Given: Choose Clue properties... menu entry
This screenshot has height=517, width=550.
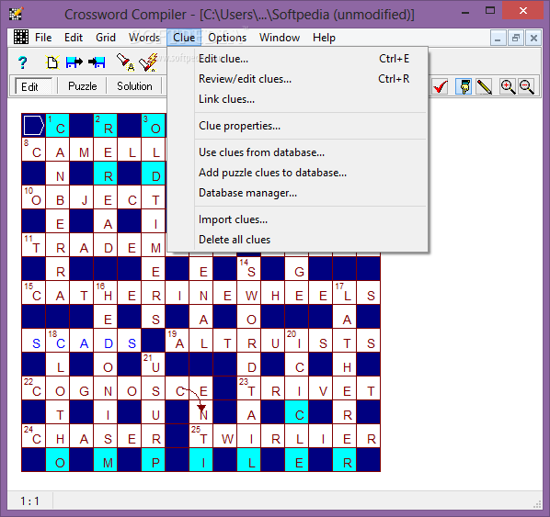Looking at the screenshot, I should (x=297, y=126).
